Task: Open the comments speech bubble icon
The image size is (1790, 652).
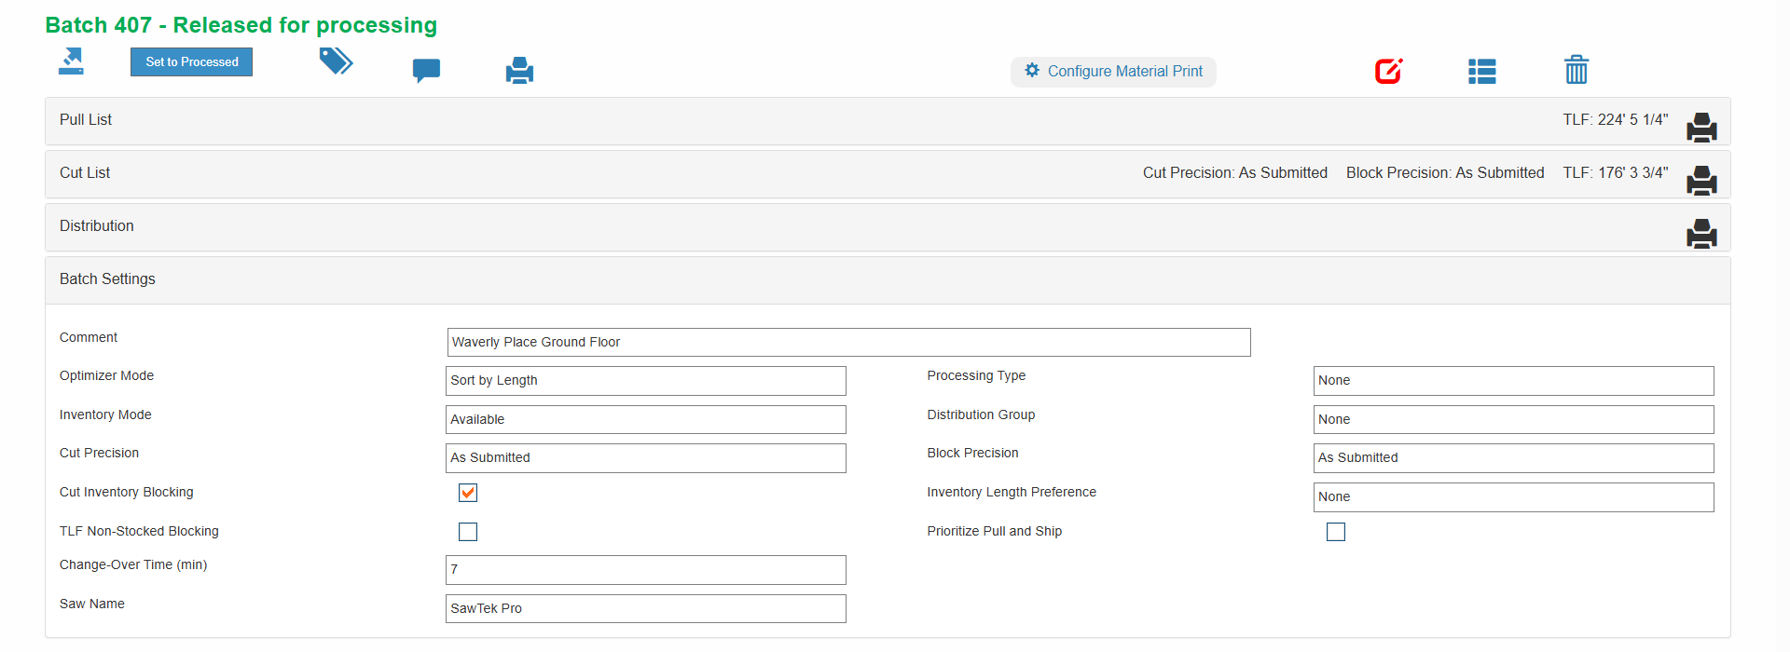Action: tap(426, 71)
